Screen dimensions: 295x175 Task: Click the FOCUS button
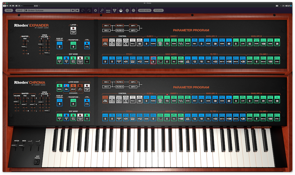tap(158, 10)
